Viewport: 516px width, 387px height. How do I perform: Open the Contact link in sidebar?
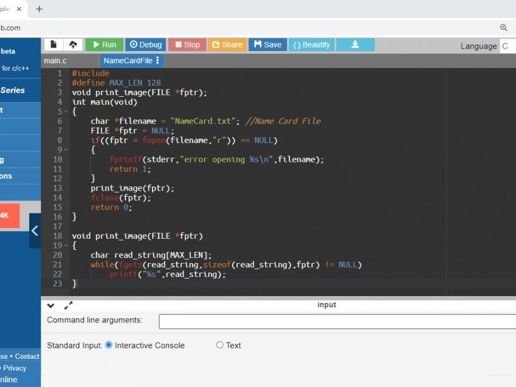pyautogui.click(x=27, y=357)
